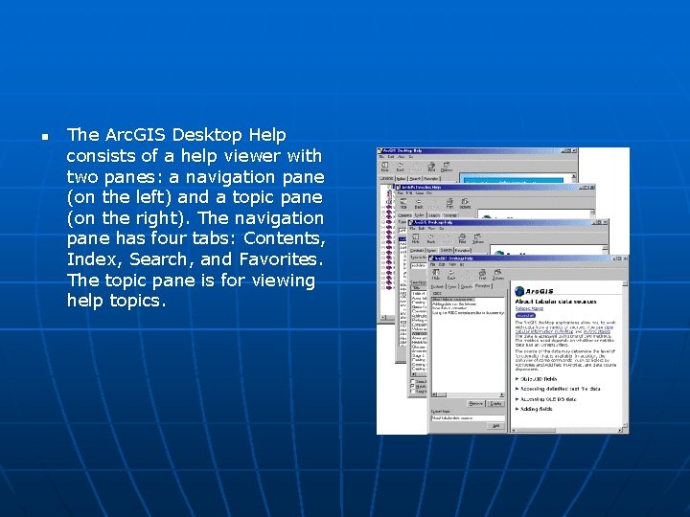The height and width of the screenshot is (517, 690).
Task: Open View menu in front help window
Action: [x=452, y=264]
